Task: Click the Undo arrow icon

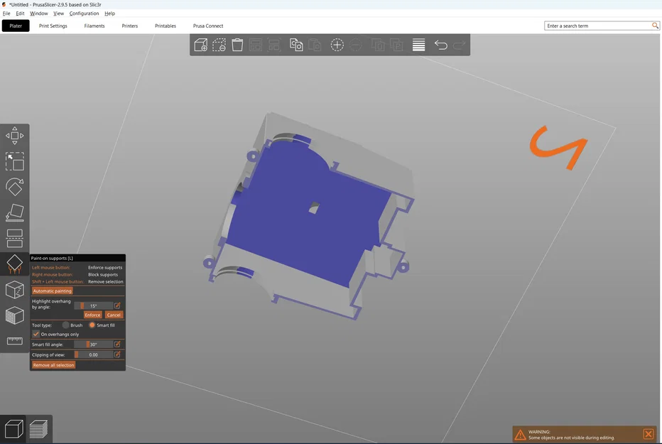Action: point(441,45)
